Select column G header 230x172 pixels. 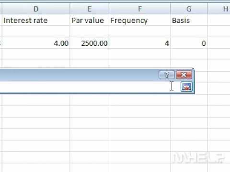click(x=189, y=9)
